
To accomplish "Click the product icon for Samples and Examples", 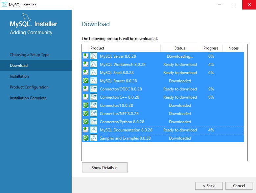I will (94, 138).
